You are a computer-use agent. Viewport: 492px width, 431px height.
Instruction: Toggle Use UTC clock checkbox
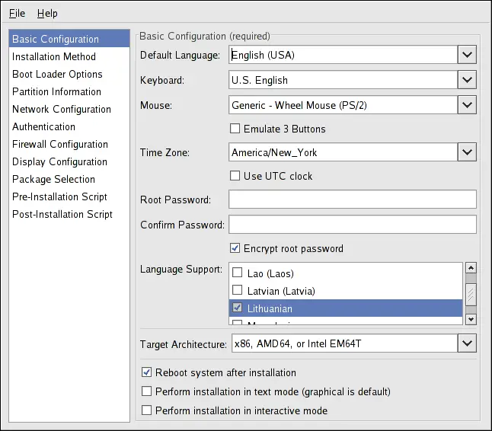[235, 176]
